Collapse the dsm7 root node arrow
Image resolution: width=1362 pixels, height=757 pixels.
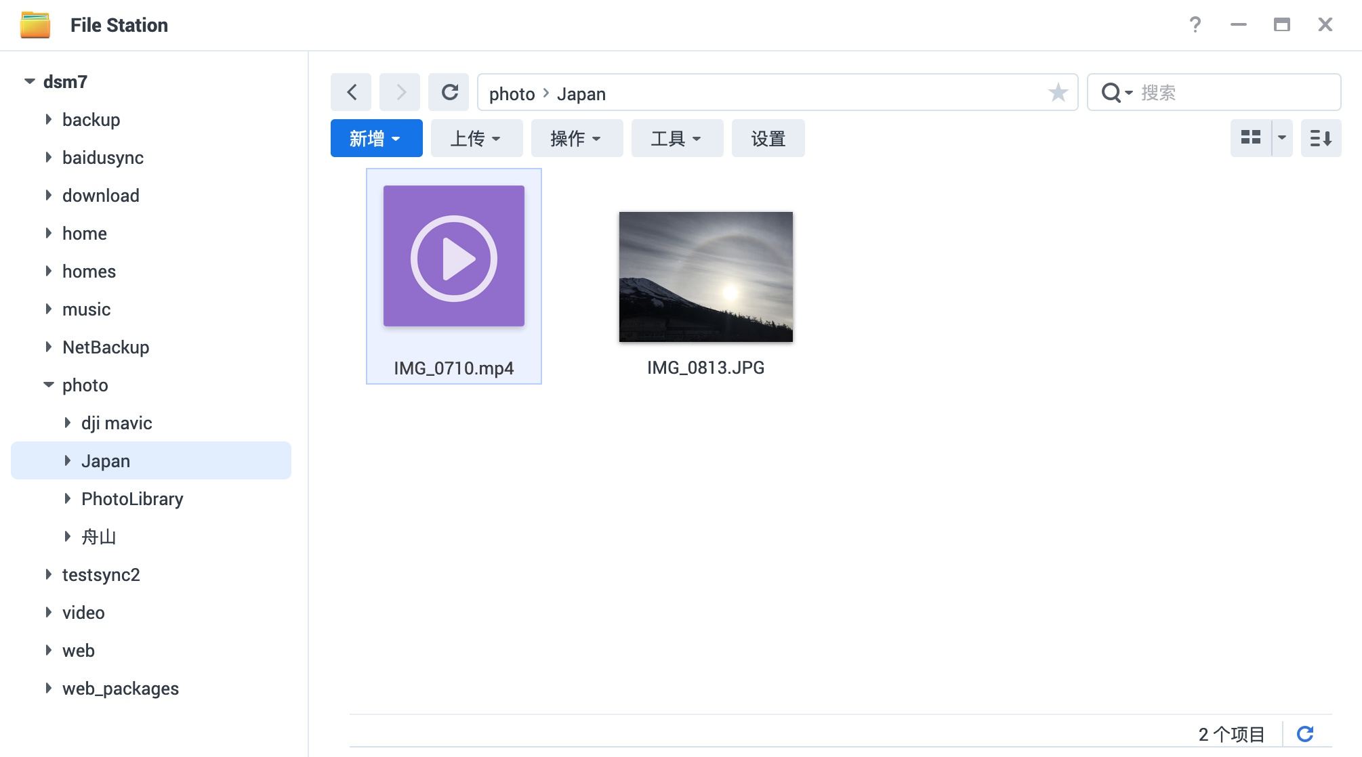[x=29, y=81]
